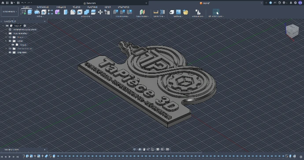The width and height of the screenshot is (304, 160).
Task: Toggle visibility of Esquisses folder
Action: pyautogui.click(x=10, y=52)
